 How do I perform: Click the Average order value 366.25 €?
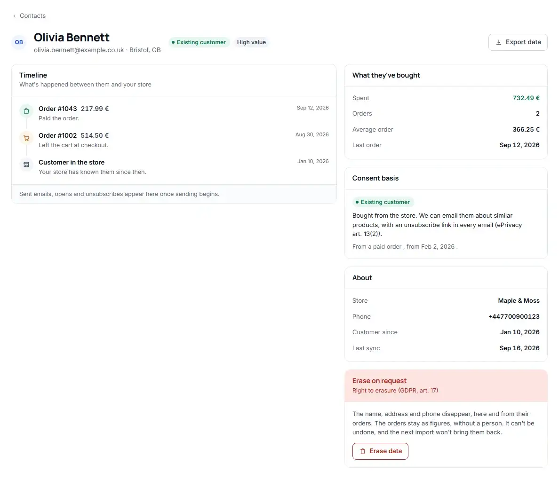tap(526, 130)
